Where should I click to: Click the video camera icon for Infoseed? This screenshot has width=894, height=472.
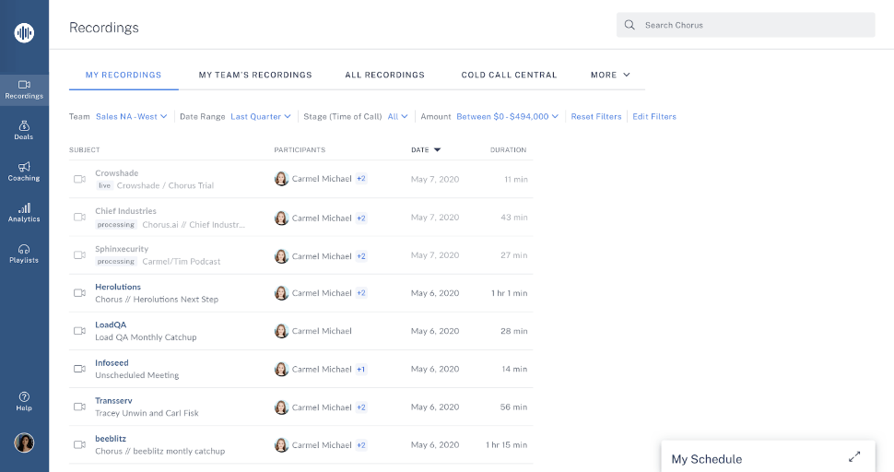pyautogui.click(x=80, y=369)
